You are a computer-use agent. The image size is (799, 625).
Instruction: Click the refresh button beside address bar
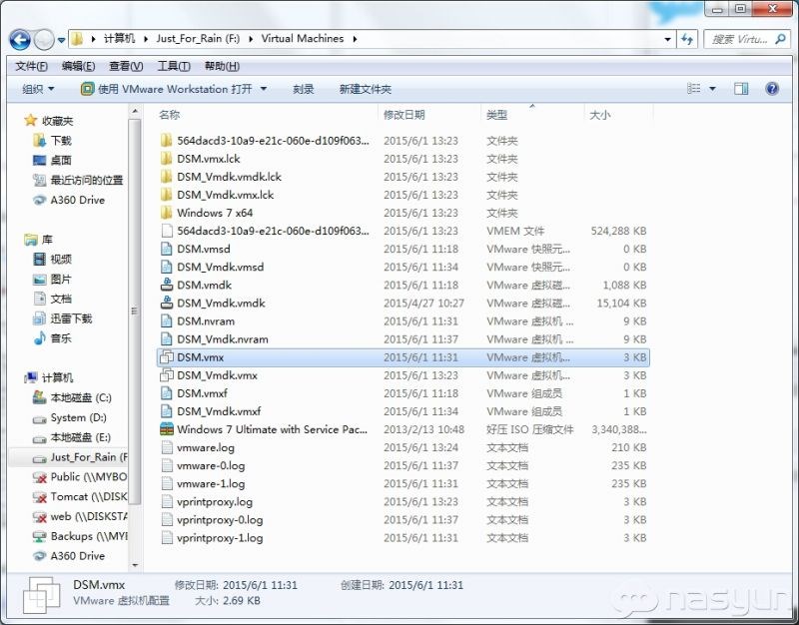tap(687, 39)
